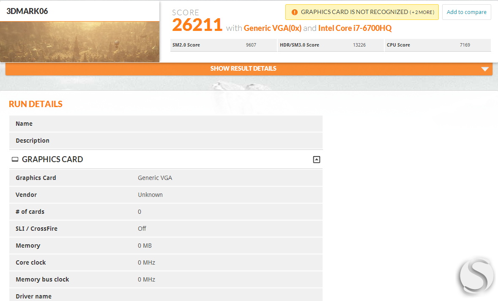Click the Memory bus clock label

42,279
